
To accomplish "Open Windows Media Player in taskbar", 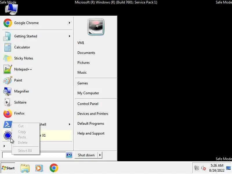I will [39, 168].
